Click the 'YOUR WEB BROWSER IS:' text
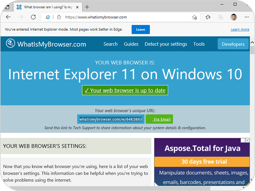This screenshot has height=191, width=255. 125,63
